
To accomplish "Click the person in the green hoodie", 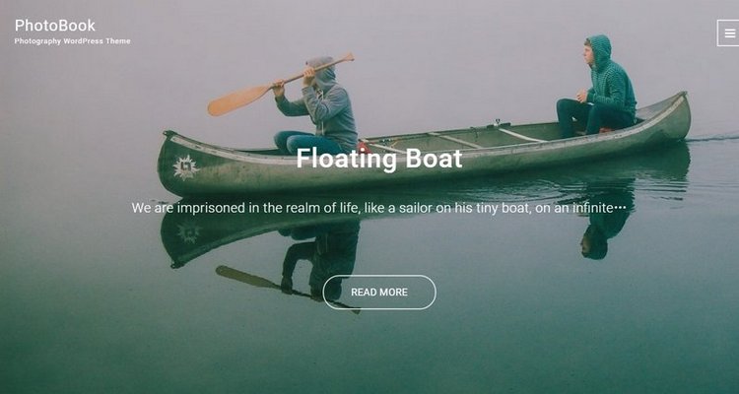I will [x=598, y=88].
